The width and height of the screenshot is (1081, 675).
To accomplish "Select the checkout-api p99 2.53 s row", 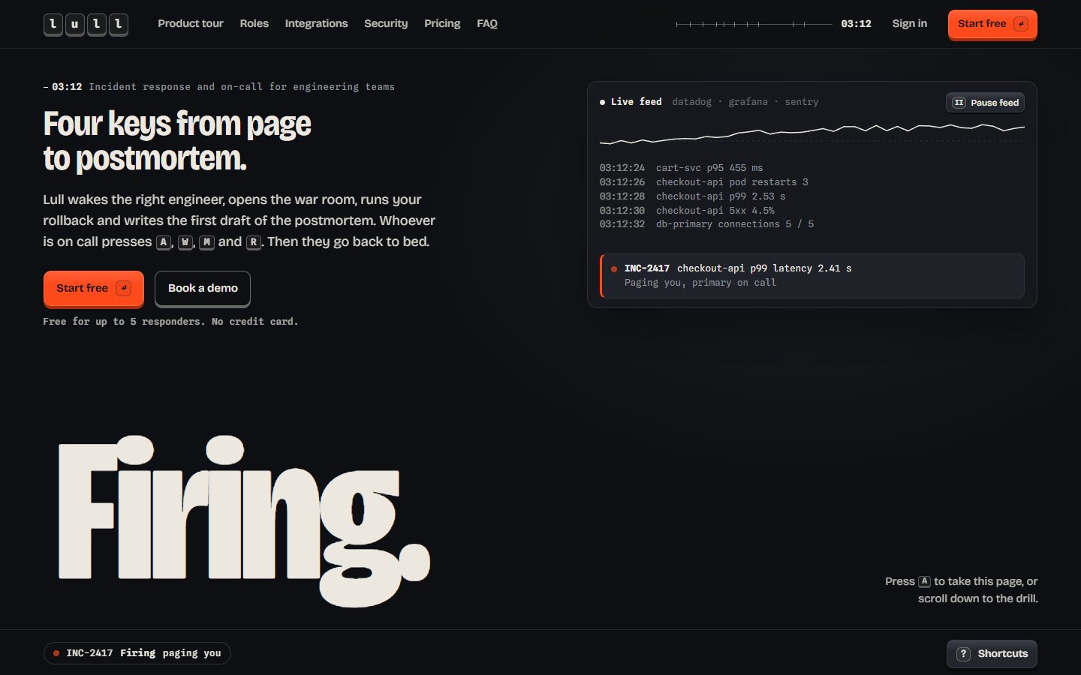I will [x=812, y=196].
